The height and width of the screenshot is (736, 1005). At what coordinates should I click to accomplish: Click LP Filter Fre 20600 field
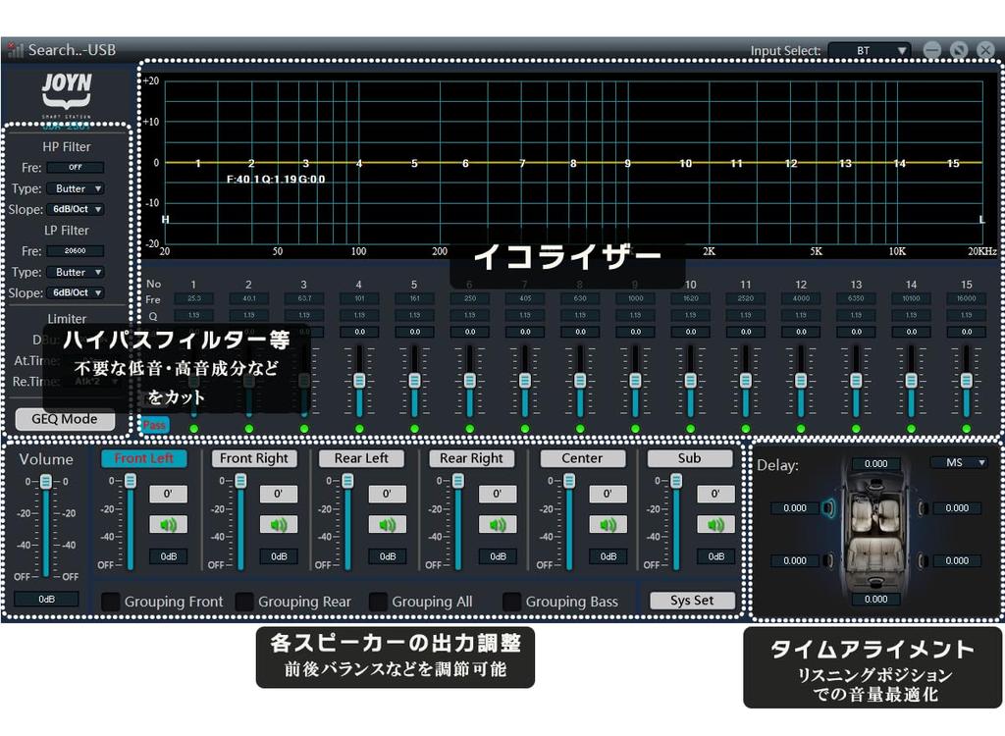coord(76,250)
